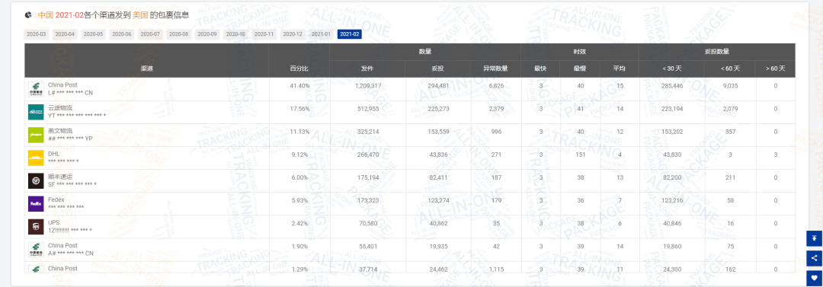Click the 发件 column header
The width and height of the screenshot is (823, 287).
tap(368, 69)
